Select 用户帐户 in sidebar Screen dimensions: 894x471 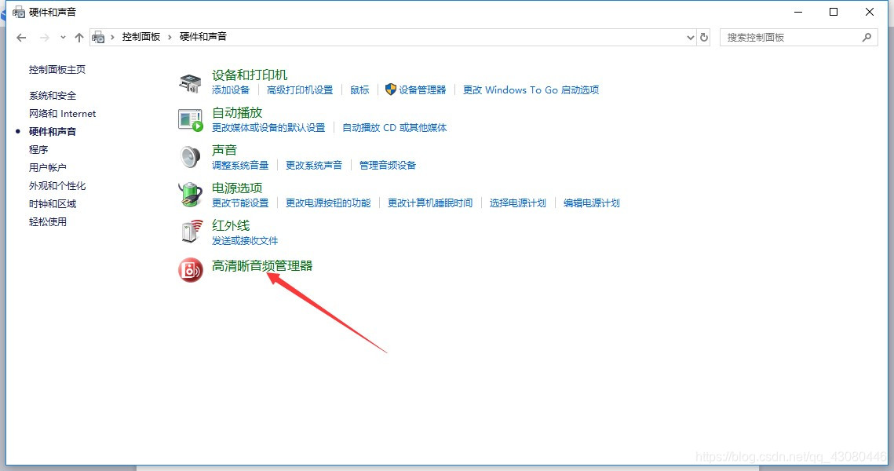pos(47,168)
